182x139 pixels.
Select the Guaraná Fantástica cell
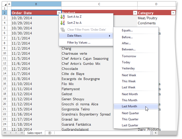tap(87, 124)
